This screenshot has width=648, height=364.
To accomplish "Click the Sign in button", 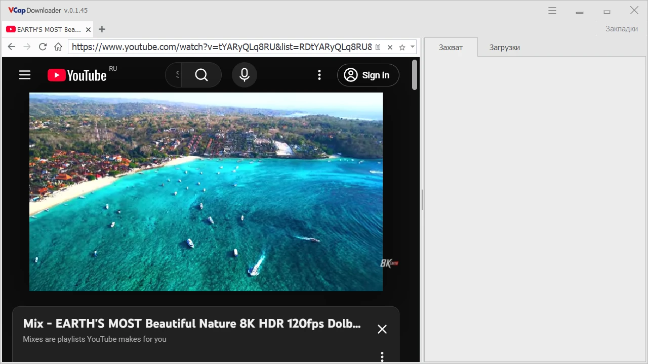I will (368, 75).
